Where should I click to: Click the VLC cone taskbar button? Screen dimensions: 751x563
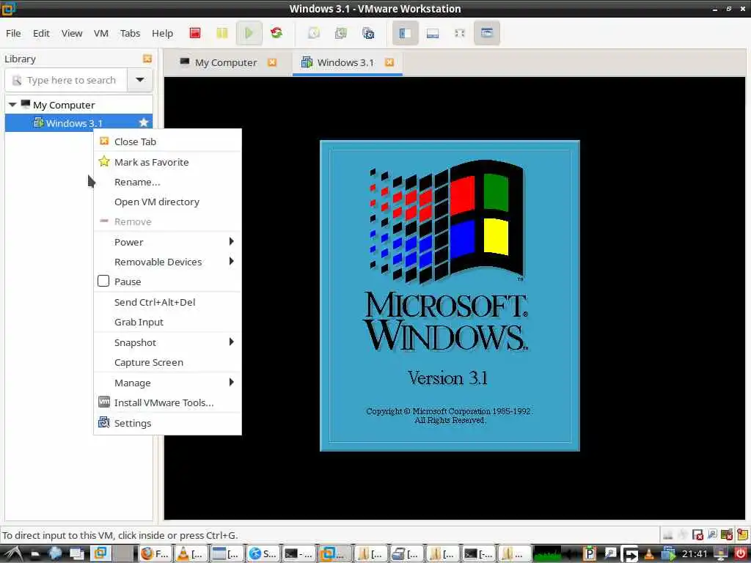[x=191, y=554]
